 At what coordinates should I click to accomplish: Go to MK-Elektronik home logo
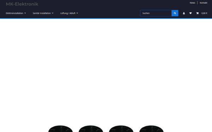(22, 4)
